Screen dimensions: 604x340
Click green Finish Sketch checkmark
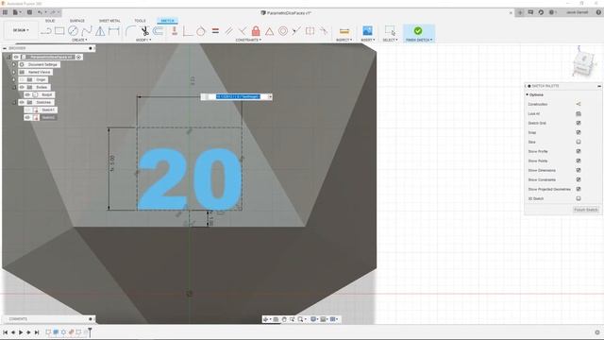coord(418,31)
